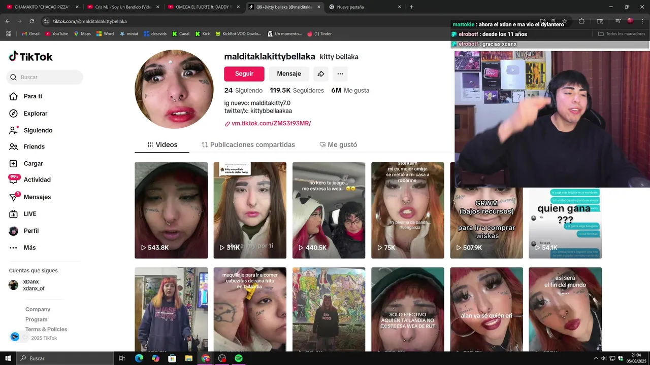
Task: Go to Siguiendo in the TikTok sidebar
Action: click(x=38, y=130)
